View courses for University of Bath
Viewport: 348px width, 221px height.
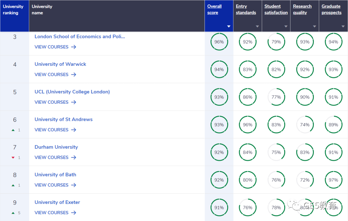tap(55, 185)
